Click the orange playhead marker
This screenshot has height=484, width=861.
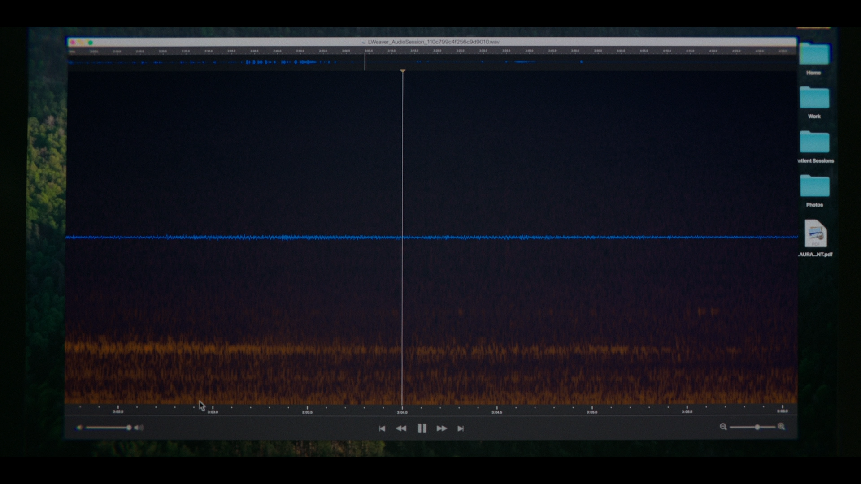(x=403, y=71)
